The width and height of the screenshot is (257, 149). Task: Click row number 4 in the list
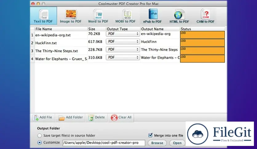click(x=32, y=59)
